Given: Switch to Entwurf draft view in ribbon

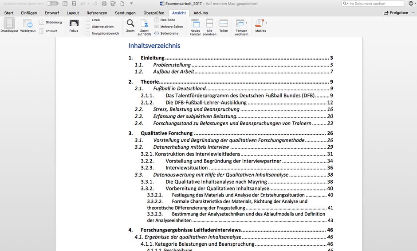Looking at the screenshot, I should click(x=48, y=31).
